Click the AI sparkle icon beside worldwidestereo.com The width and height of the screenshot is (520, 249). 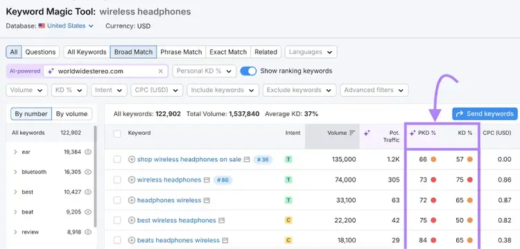coord(51,71)
